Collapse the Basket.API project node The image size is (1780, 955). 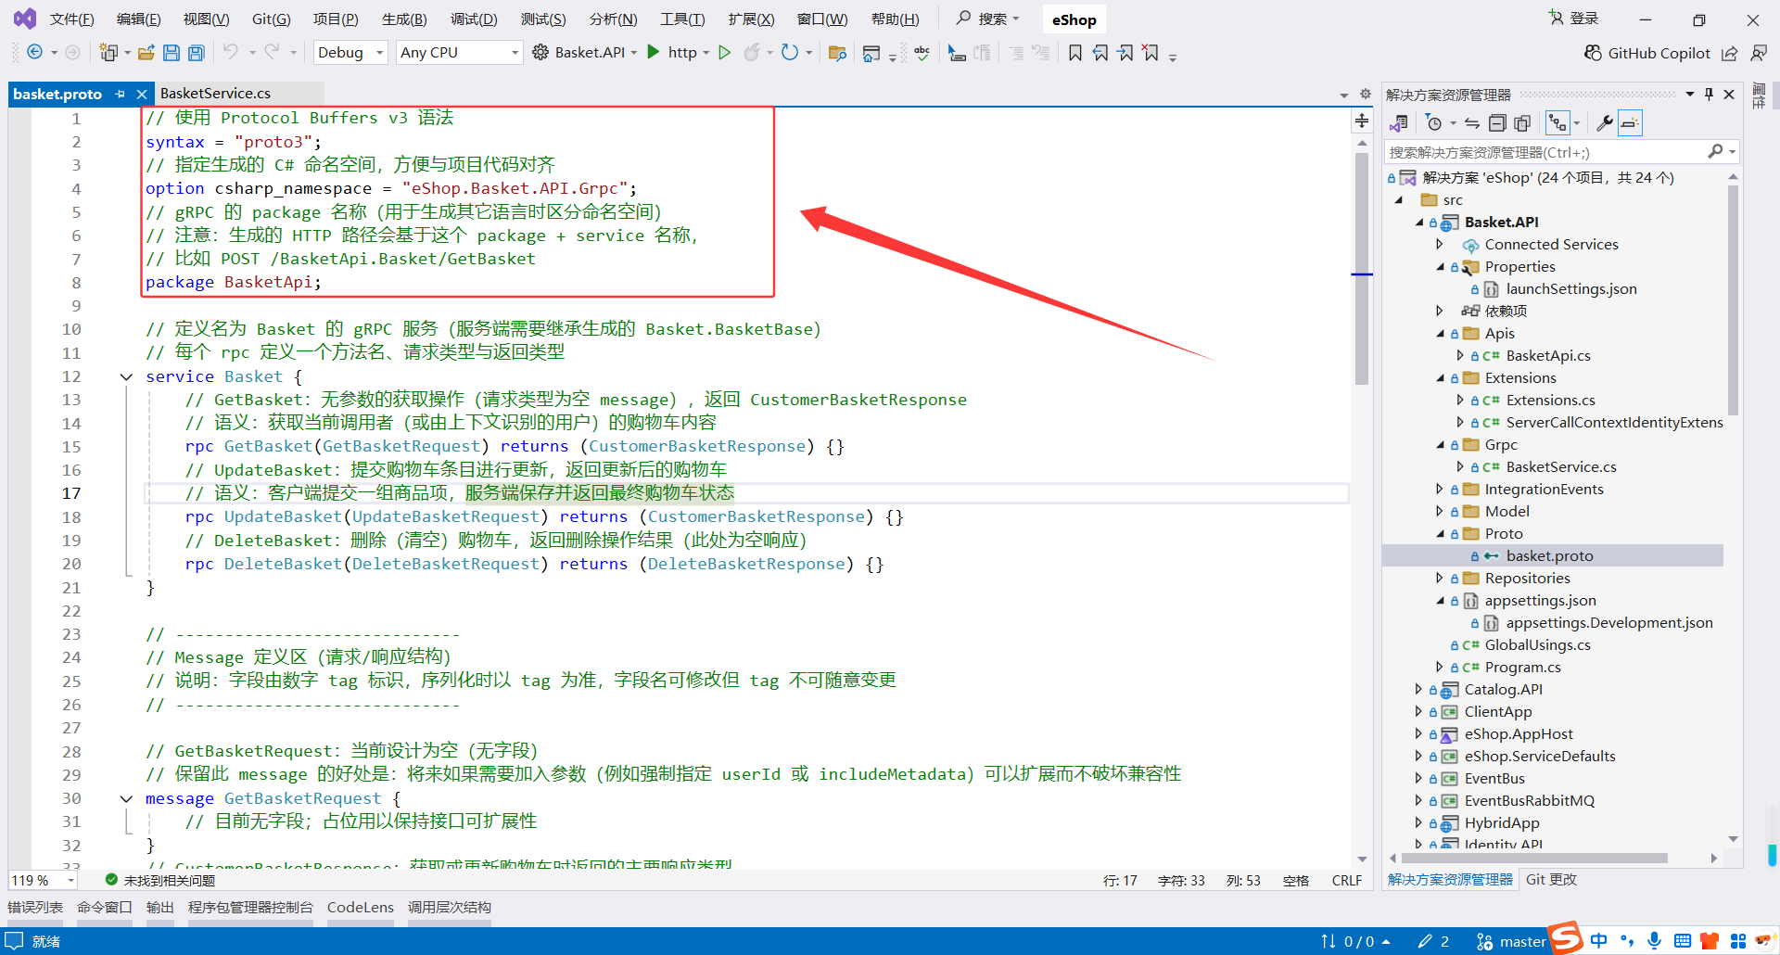1418,222
